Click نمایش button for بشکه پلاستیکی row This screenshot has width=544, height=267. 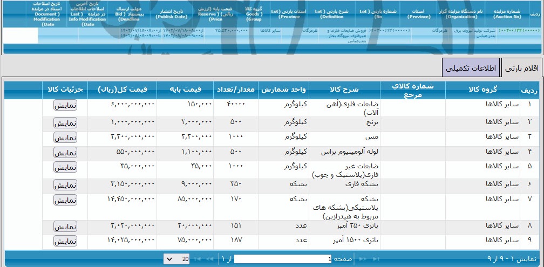coord(65,200)
